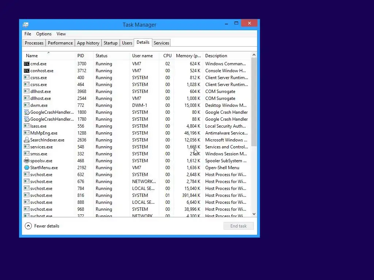Click the Local Security Auth description
The width and height of the screenshot is (374, 280).
225,126
